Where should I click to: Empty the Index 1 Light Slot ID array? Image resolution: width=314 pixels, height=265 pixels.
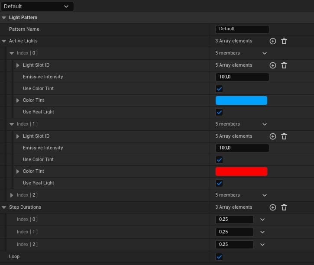pyautogui.click(x=284, y=136)
